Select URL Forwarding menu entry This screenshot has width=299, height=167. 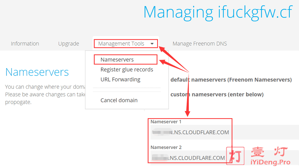(120, 79)
